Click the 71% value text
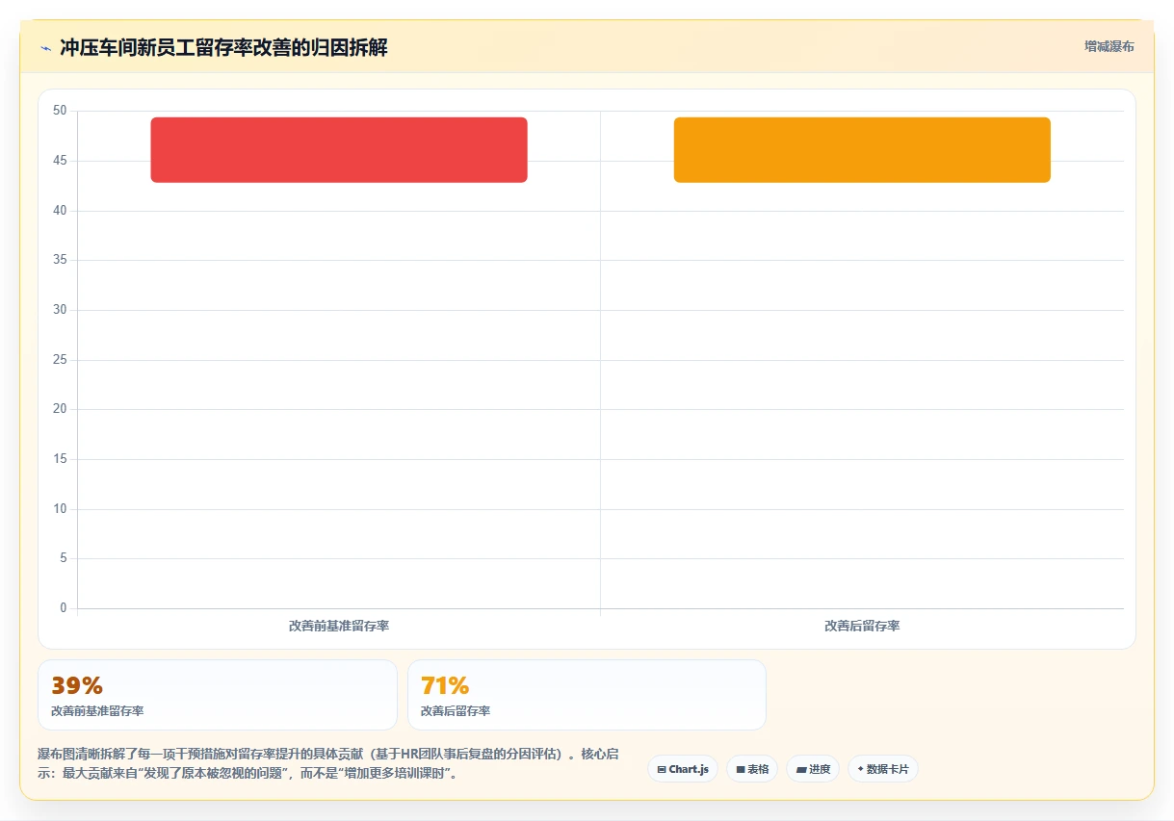The height and width of the screenshot is (821, 1174). [x=445, y=685]
